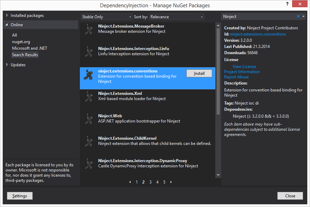Image resolution: width=310 pixels, height=207 pixels.
Task: Open the Sort by Relevance dropdown
Action: 177,17
